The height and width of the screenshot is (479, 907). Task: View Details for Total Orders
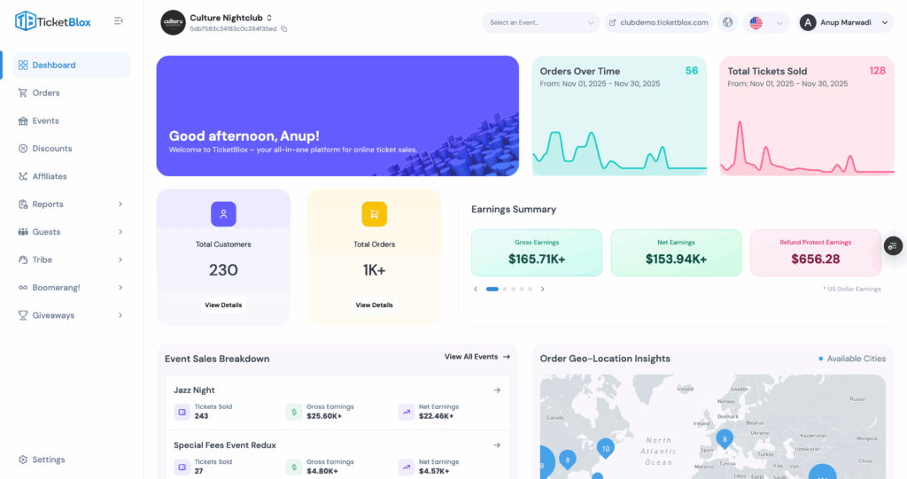(375, 305)
